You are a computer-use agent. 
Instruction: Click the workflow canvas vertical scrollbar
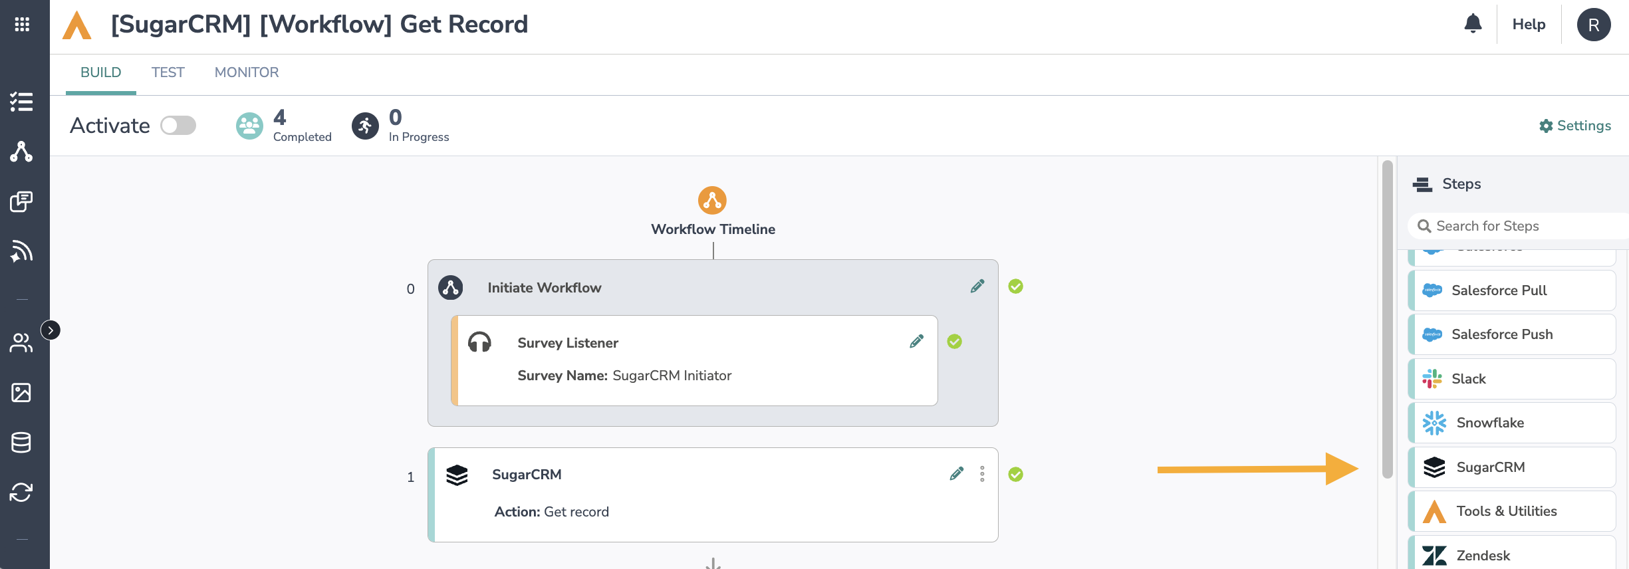(1387, 319)
